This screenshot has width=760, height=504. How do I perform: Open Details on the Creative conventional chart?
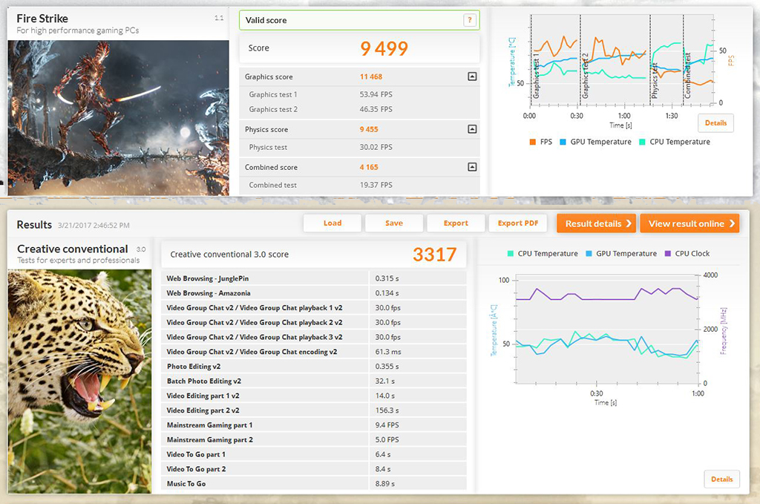click(721, 480)
